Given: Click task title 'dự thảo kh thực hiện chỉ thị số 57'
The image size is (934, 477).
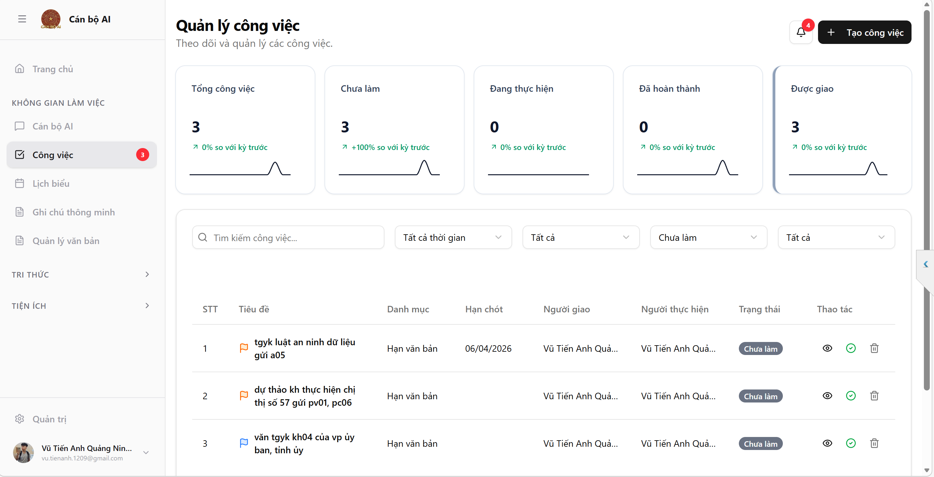Looking at the screenshot, I should 305,396.
